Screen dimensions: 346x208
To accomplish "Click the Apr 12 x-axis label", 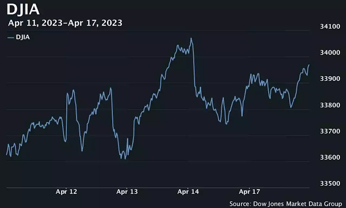I will (66, 192).
